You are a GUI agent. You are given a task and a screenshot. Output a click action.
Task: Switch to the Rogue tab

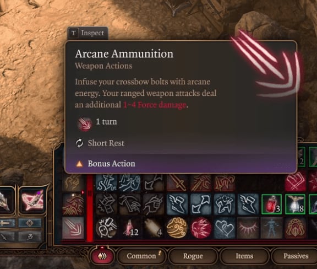(x=193, y=256)
